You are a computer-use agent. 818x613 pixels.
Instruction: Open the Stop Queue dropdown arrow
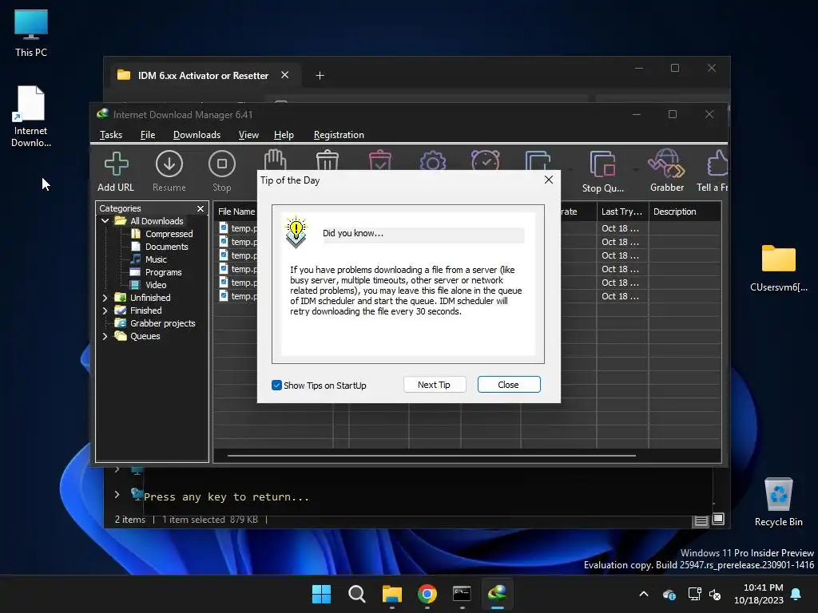635,170
